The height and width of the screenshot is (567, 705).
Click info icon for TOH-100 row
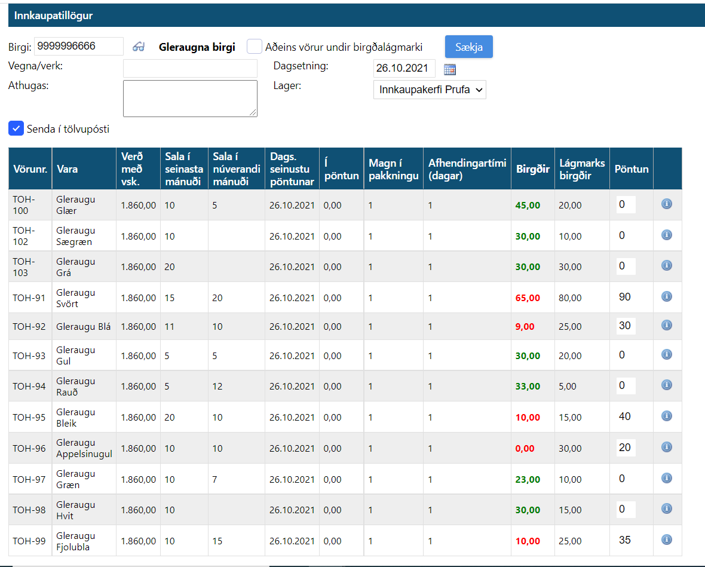point(667,204)
